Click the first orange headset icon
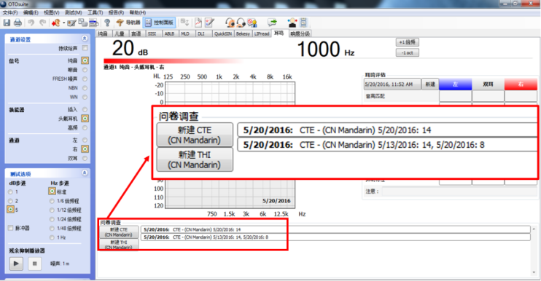Screen dimensions: 541x281 [230, 23]
